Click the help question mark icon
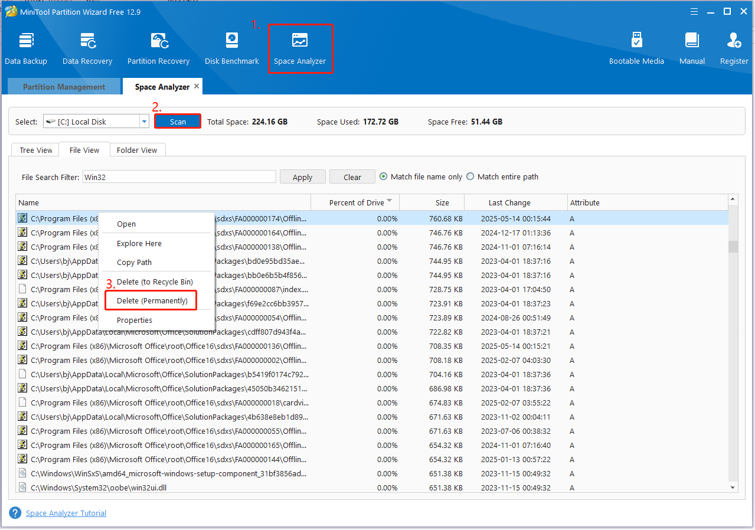 point(15,513)
